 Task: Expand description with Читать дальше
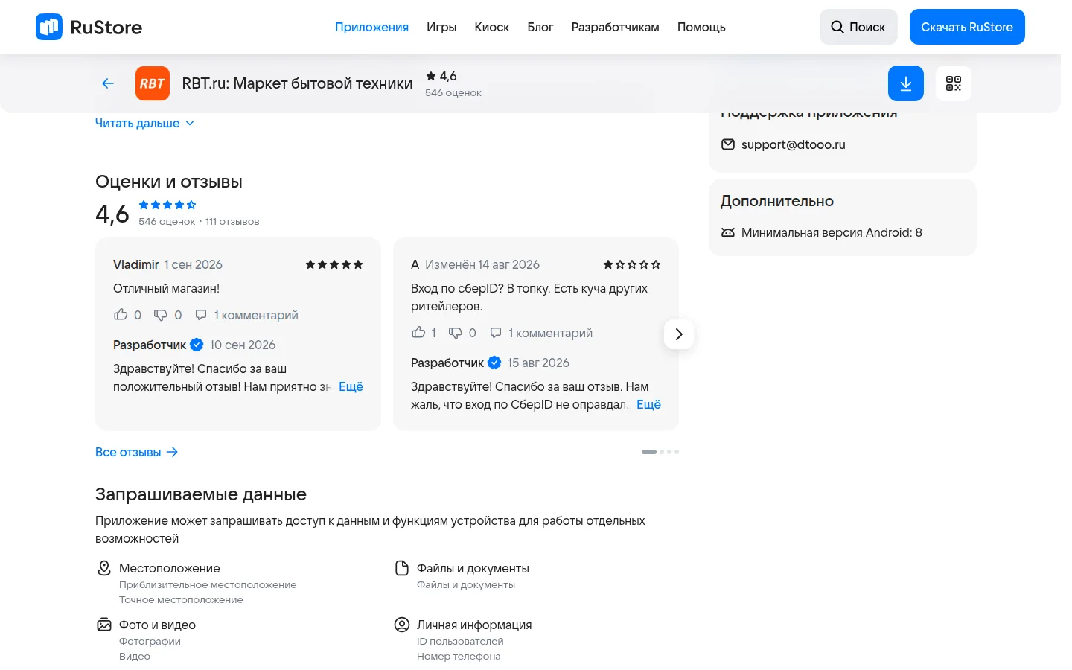(144, 123)
